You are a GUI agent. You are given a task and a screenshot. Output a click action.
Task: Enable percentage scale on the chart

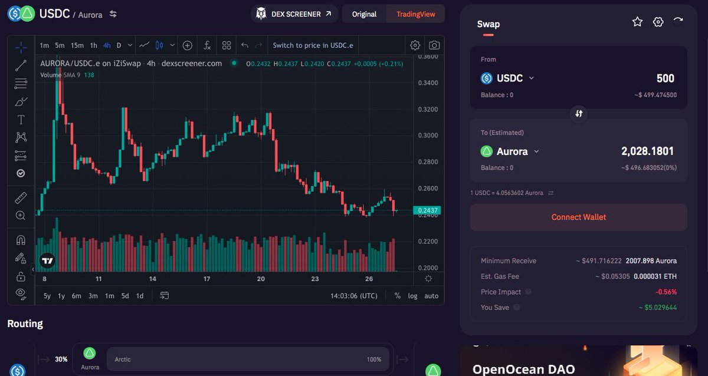tap(399, 296)
